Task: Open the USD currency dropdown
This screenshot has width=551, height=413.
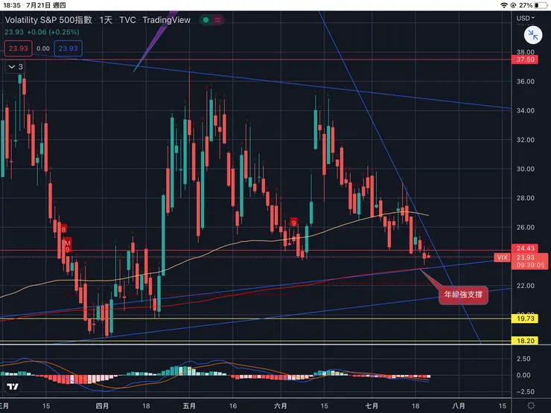Action: coord(526,18)
